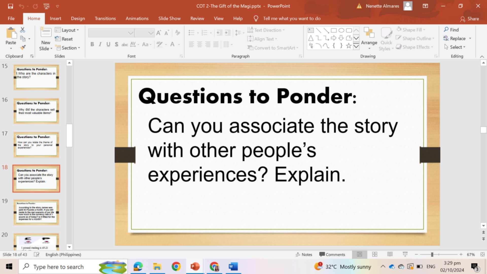This screenshot has height=274, width=487.
Task: Open the File tab
Action: pos(11,19)
